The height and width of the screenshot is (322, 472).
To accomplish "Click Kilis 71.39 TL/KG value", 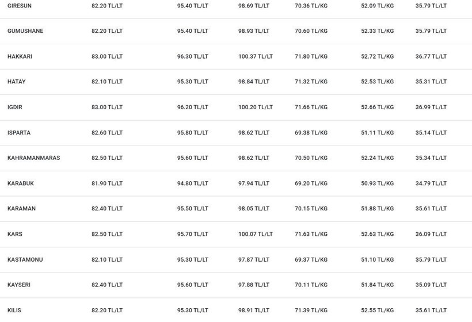I will click(311, 310).
